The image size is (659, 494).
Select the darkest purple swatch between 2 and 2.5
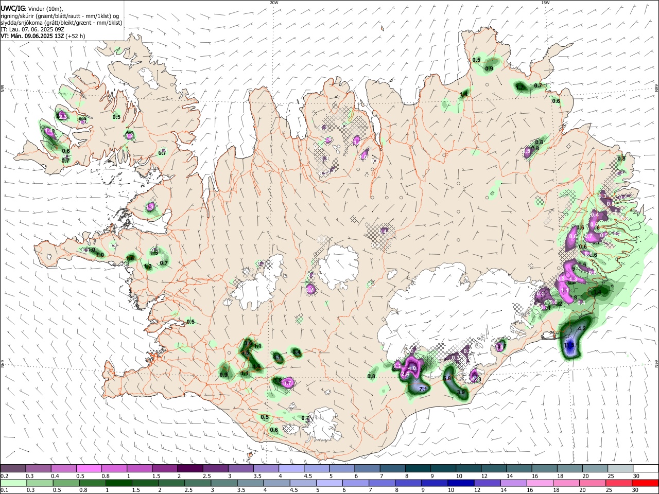coord(189,469)
